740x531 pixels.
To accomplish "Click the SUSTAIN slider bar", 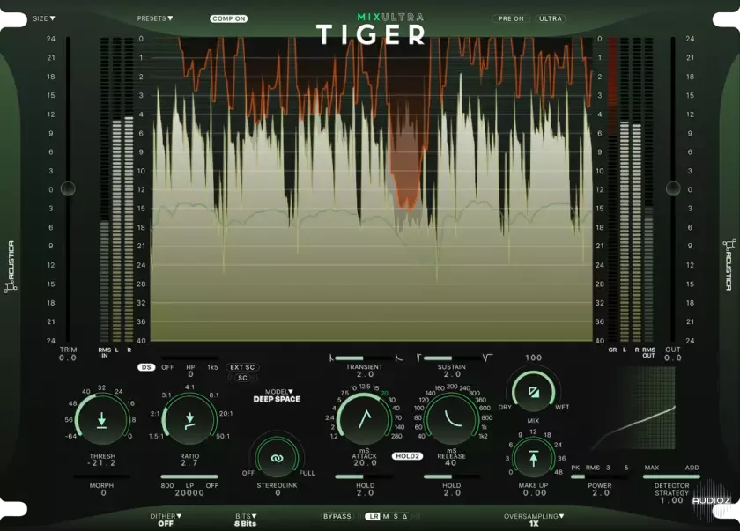I will [x=452, y=358].
